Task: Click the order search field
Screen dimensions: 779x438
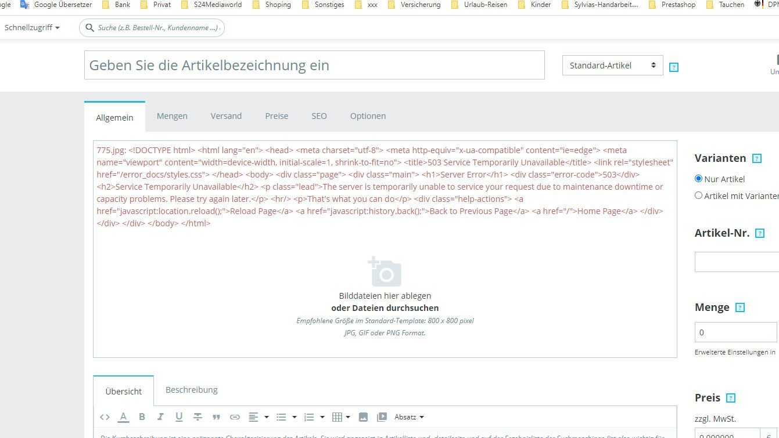Action: 152,27
